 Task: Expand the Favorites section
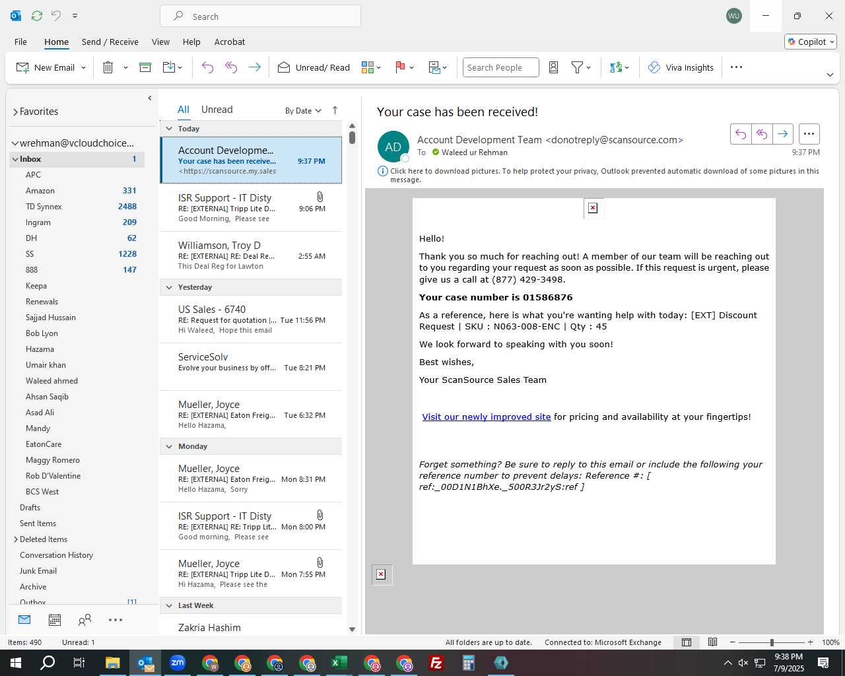(15, 112)
